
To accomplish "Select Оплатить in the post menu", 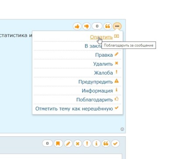I will pyautogui.click(x=101, y=37).
